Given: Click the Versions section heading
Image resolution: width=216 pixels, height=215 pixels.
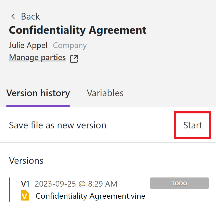Looking at the screenshot, I should click(26, 161).
